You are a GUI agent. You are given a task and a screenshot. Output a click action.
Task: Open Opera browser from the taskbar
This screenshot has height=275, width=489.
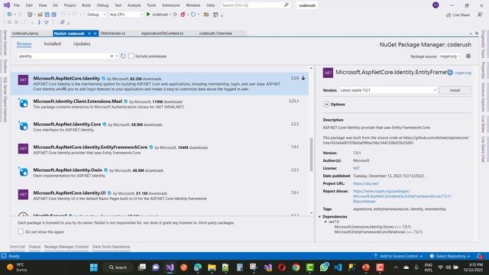point(282,267)
